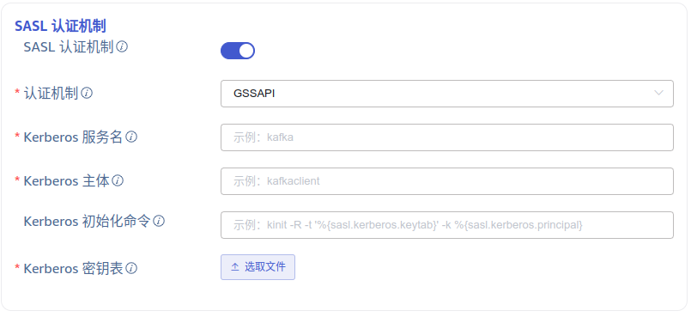The width and height of the screenshot is (691, 317).
Task: Click into the Kerberos 主体 text box
Action: (x=447, y=181)
